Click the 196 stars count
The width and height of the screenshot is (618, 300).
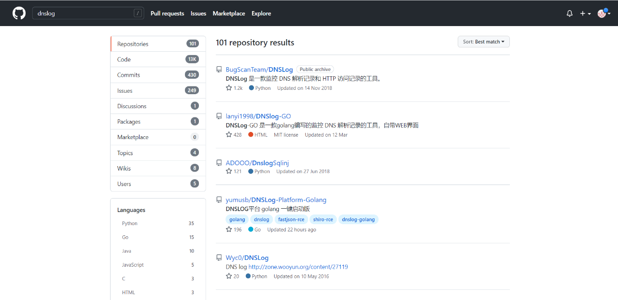coord(238,229)
